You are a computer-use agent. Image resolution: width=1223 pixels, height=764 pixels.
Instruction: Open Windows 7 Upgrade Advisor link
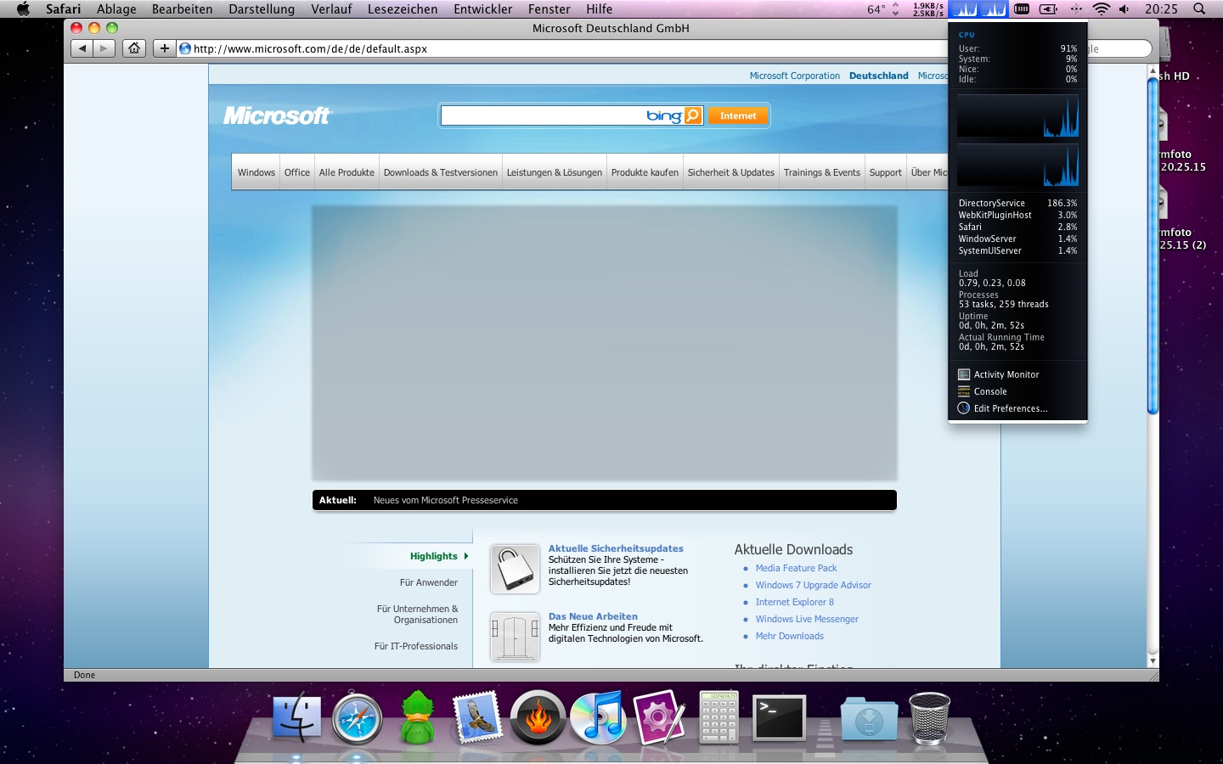click(814, 585)
